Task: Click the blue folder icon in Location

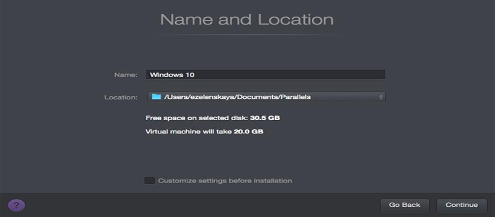Action: click(x=156, y=96)
